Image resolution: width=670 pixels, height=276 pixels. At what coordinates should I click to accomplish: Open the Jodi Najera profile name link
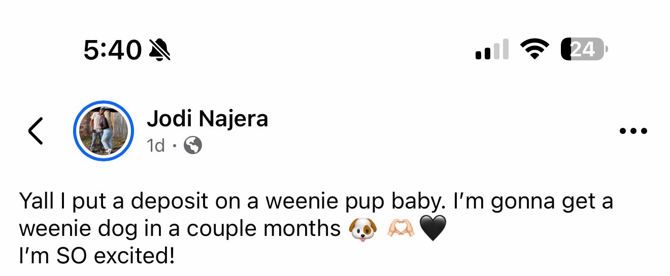(207, 119)
